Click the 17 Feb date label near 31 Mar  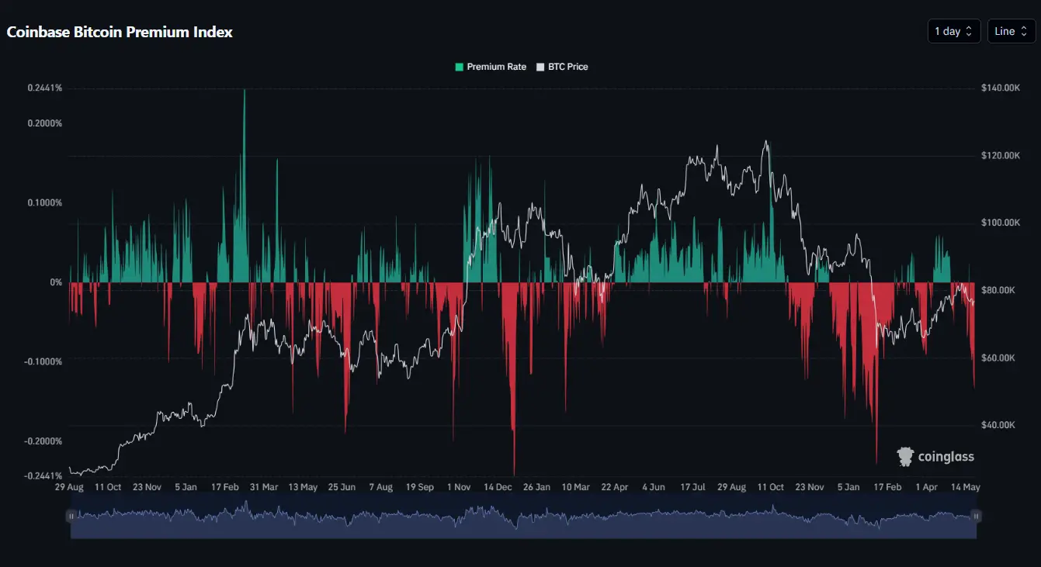[225, 488]
